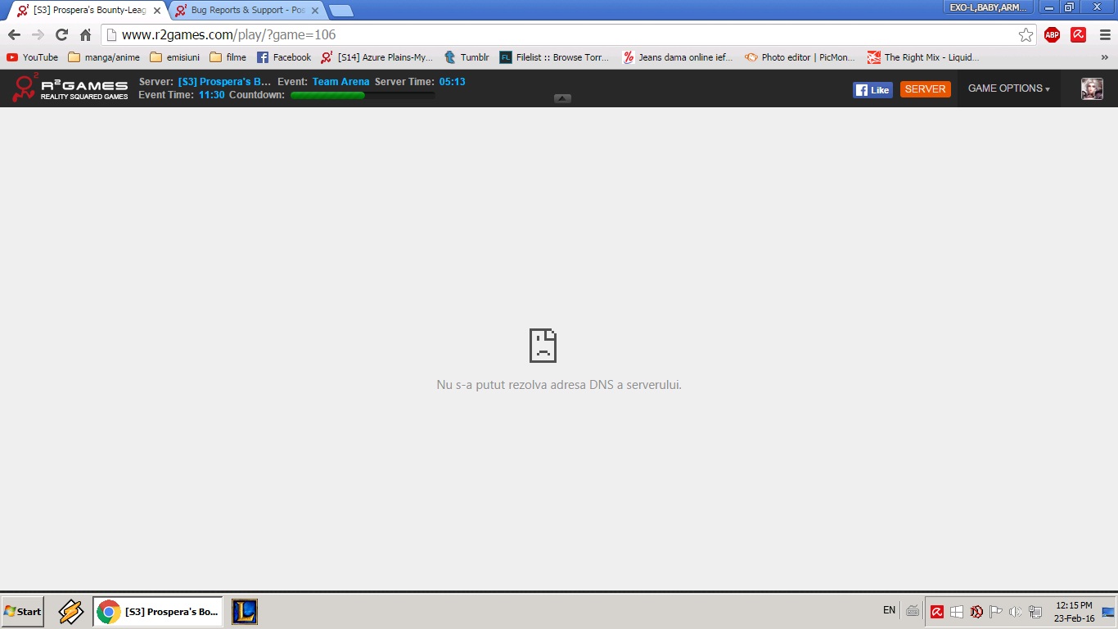Click the Facebook Like button

point(872,90)
